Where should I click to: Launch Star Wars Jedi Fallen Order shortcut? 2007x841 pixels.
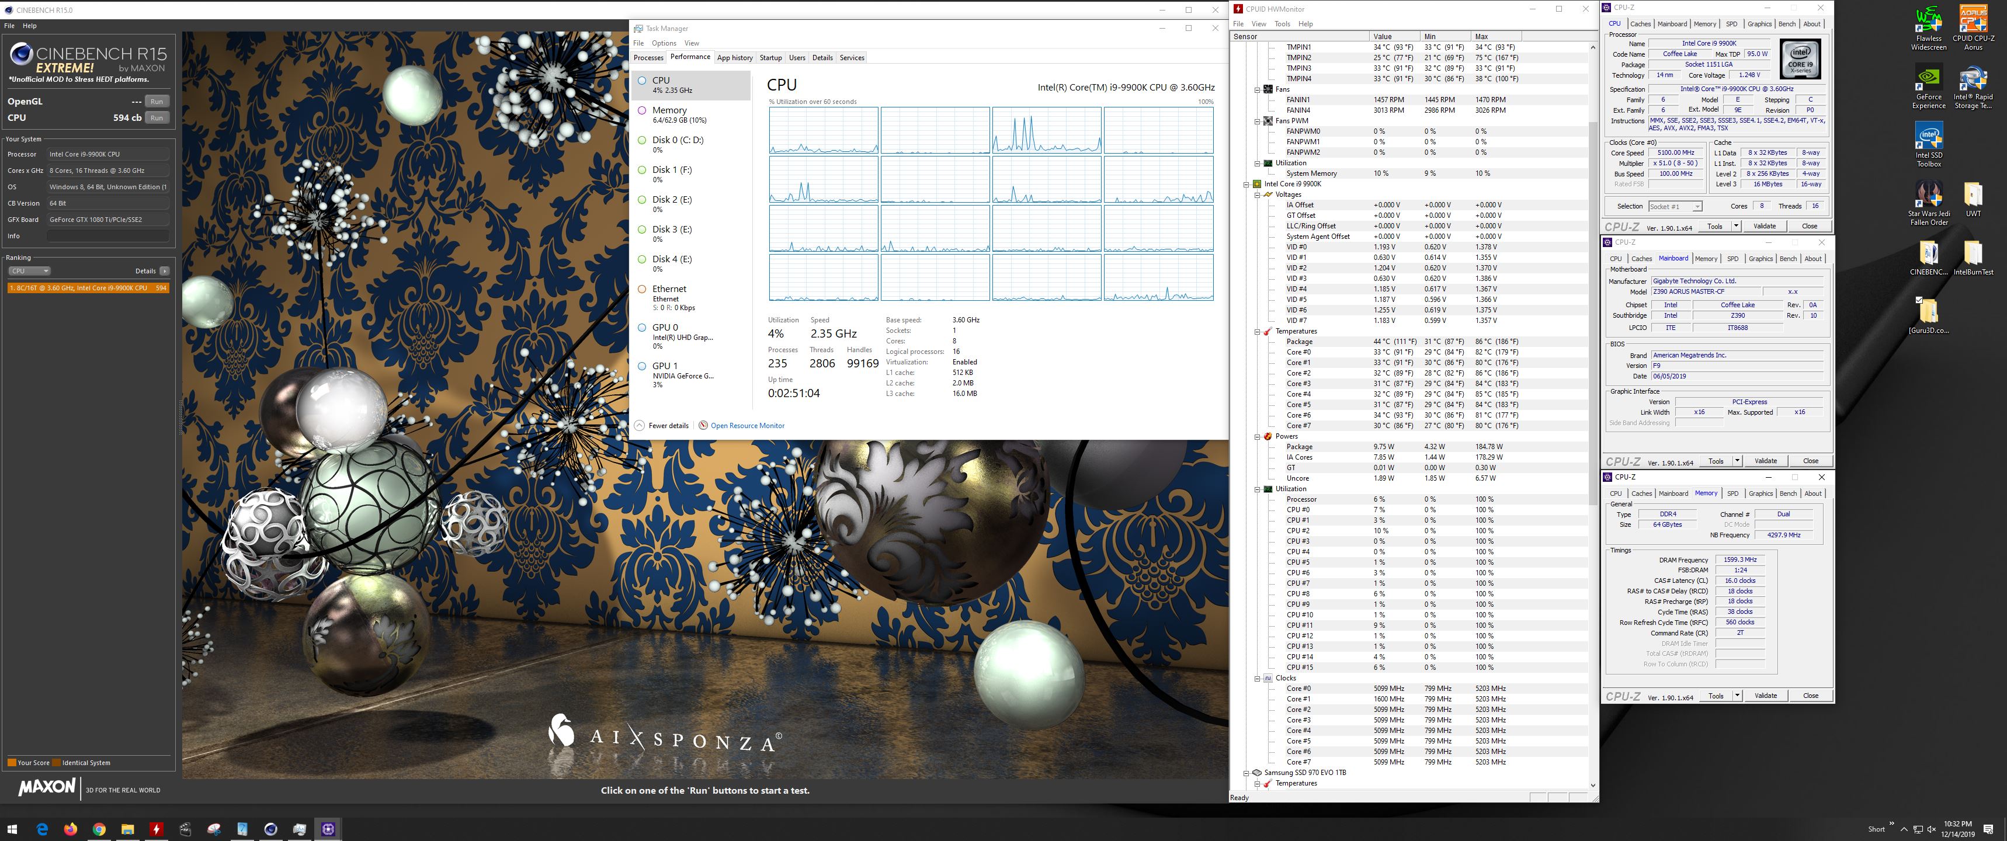click(x=1928, y=204)
